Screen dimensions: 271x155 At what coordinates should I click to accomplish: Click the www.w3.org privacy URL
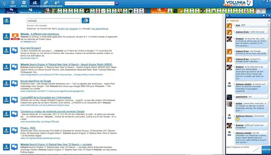click(x=40, y=138)
